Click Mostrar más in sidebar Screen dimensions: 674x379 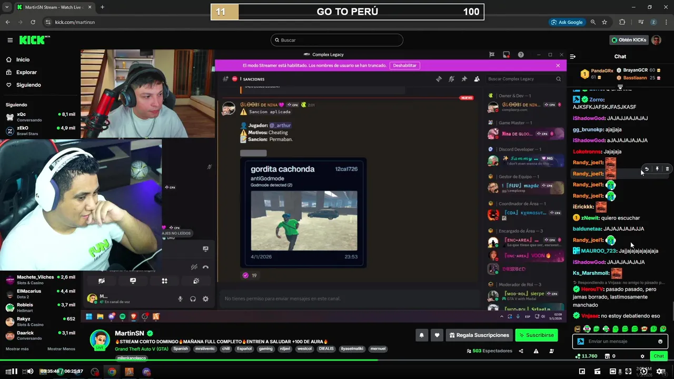[x=17, y=349]
